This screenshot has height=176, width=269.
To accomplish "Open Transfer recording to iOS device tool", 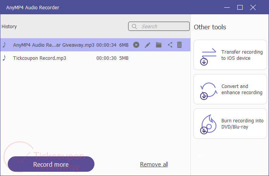I will coord(230,55).
